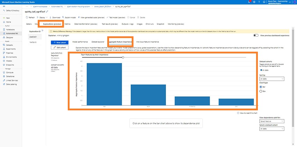The height and width of the screenshot is (147, 297).
Task: Switch to the Metrics tab
Action: coord(67,24)
